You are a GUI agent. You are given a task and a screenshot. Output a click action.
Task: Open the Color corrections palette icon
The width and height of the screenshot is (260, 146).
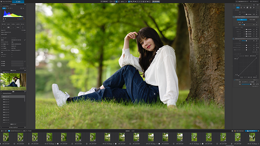[x=241, y=7]
